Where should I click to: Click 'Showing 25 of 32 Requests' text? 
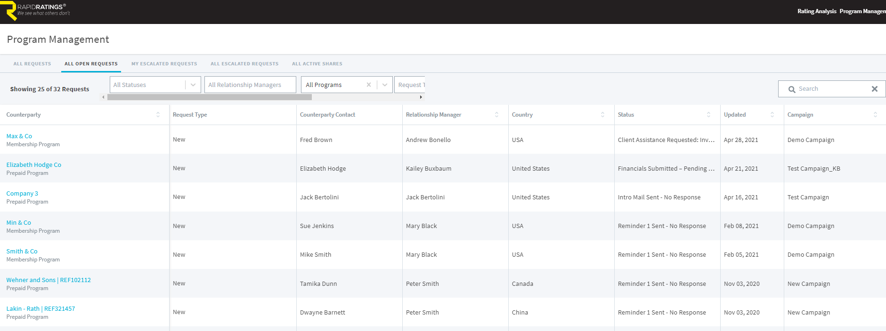coord(49,89)
